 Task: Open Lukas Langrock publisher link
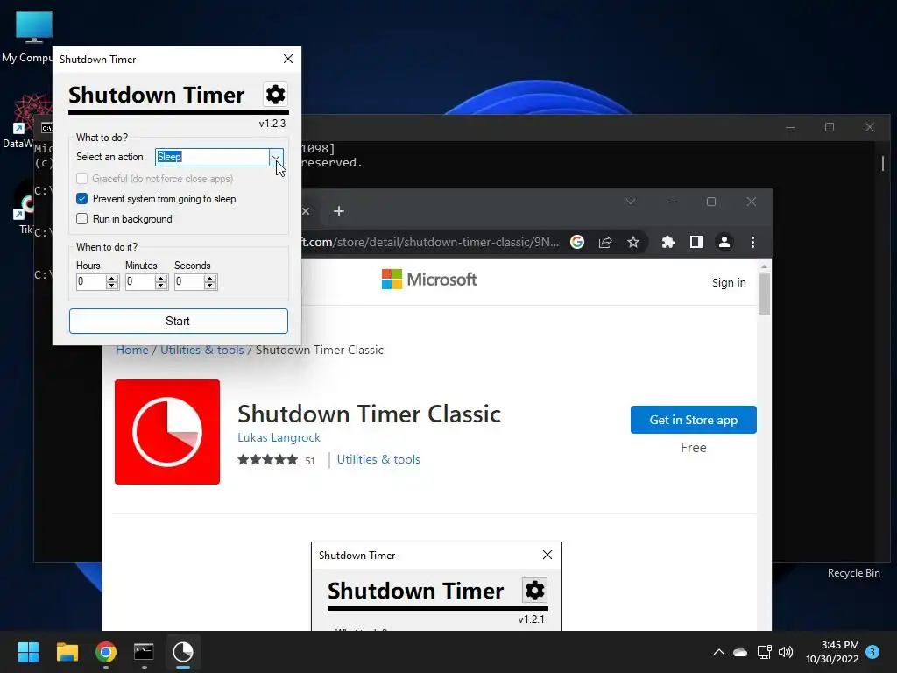click(x=279, y=437)
